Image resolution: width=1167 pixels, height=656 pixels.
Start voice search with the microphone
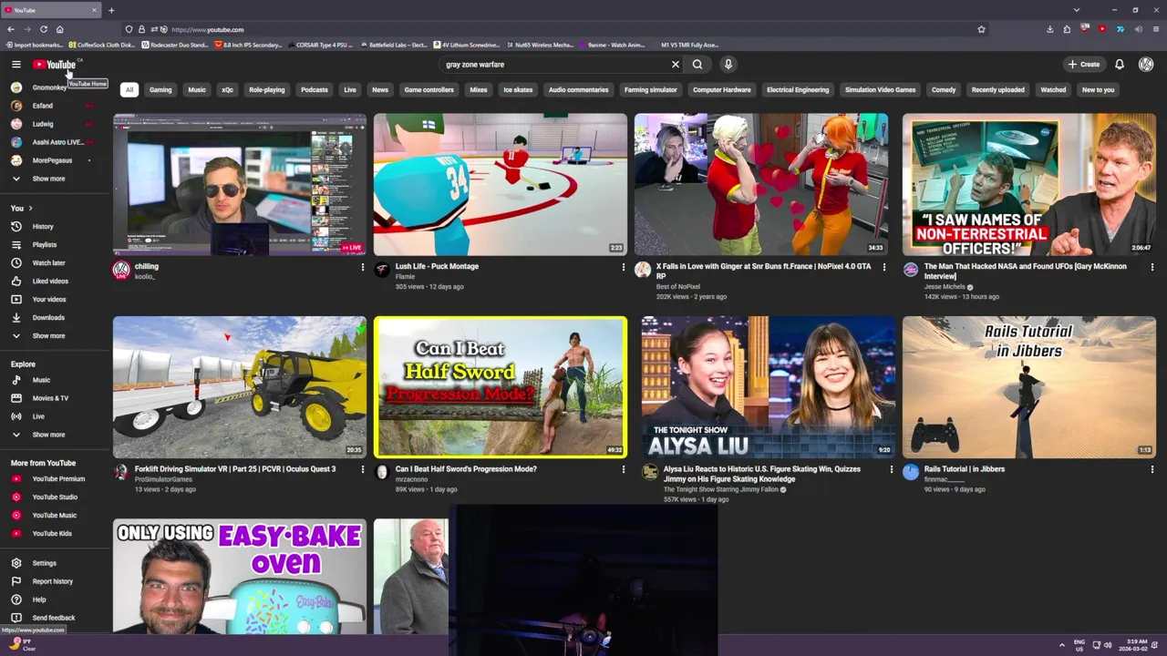coord(728,65)
